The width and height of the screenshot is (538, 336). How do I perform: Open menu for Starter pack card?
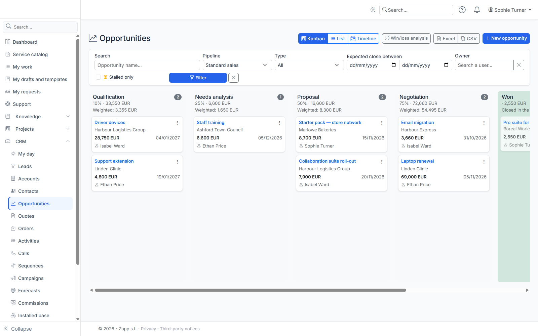[382, 123]
